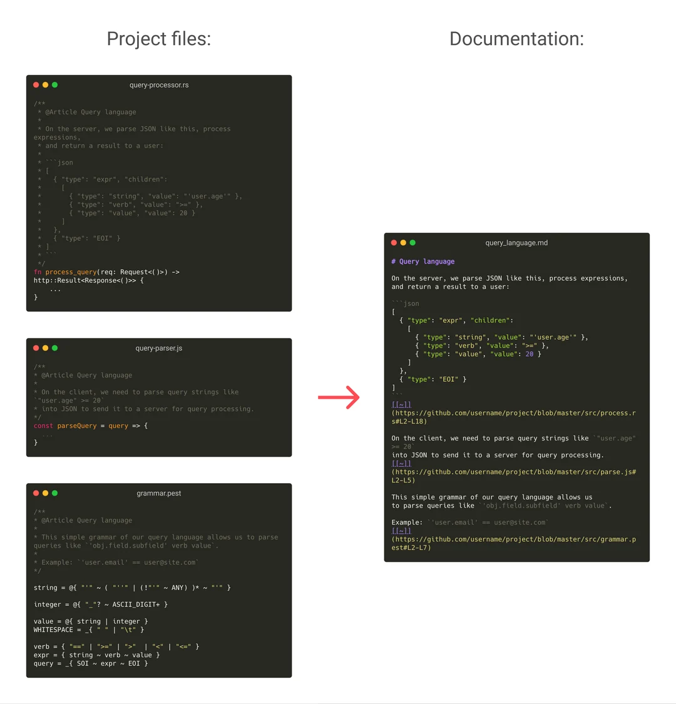
Task: Maximize the query-processor.rs window
Action: coord(54,84)
